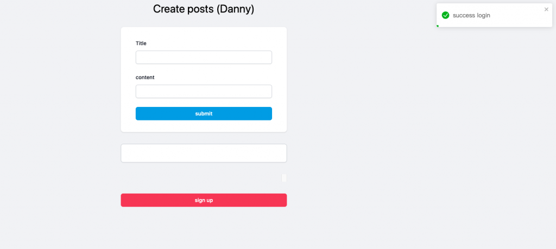Click the 'content' field label
The width and height of the screenshot is (556, 249).
click(x=145, y=78)
